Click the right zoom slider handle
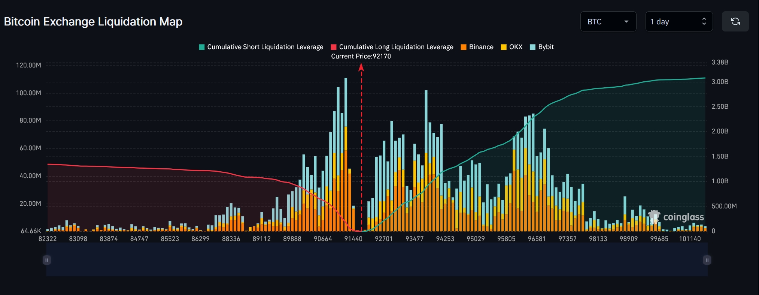Screen dimensions: 759x295 707,260
